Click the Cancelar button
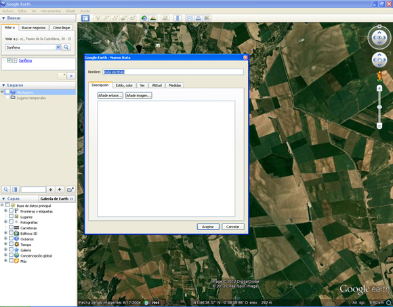 click(x=233, y=227)
